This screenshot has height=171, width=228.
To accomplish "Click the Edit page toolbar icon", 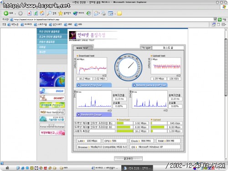I will tap(110, 13).
